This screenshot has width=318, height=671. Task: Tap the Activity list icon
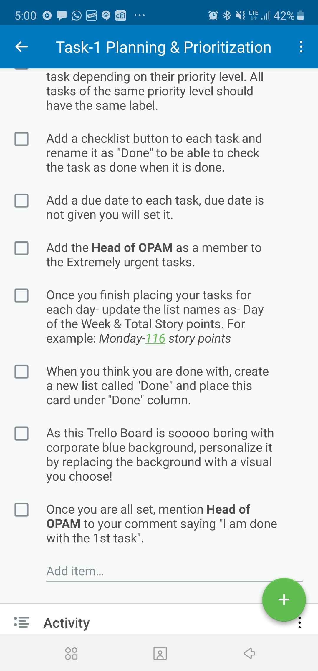coord(21,622)
